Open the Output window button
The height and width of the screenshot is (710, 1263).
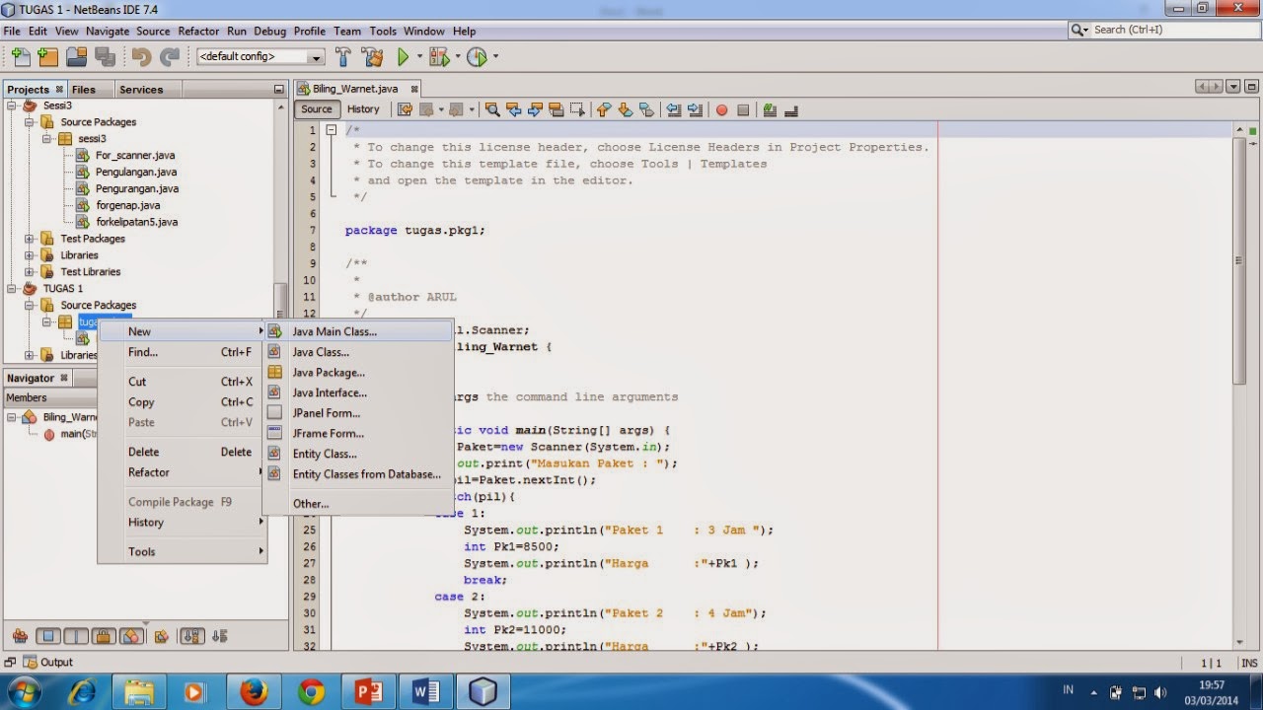click(48, 663)
